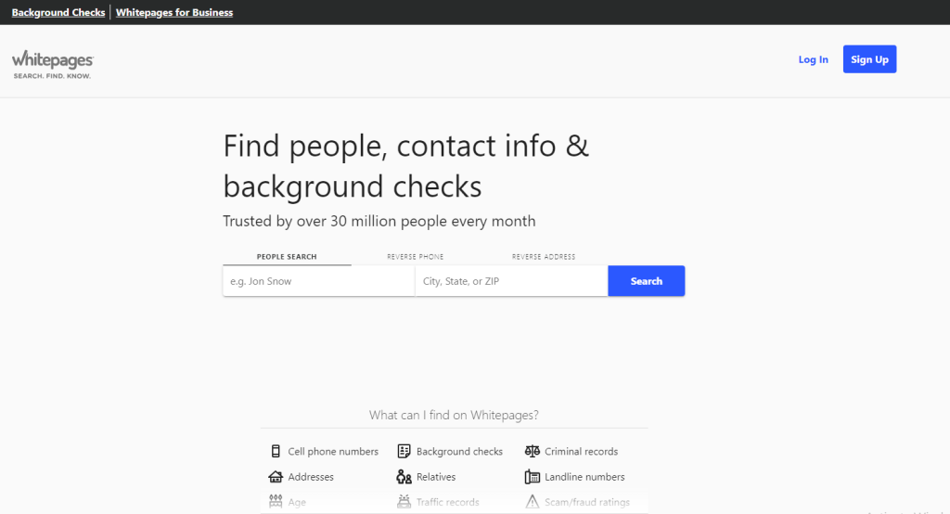Switch to the Reverse Address tab
This screenshot has height=514, width=950.
543,257
